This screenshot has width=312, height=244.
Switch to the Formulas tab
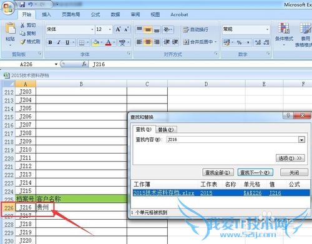coord(95,14)
